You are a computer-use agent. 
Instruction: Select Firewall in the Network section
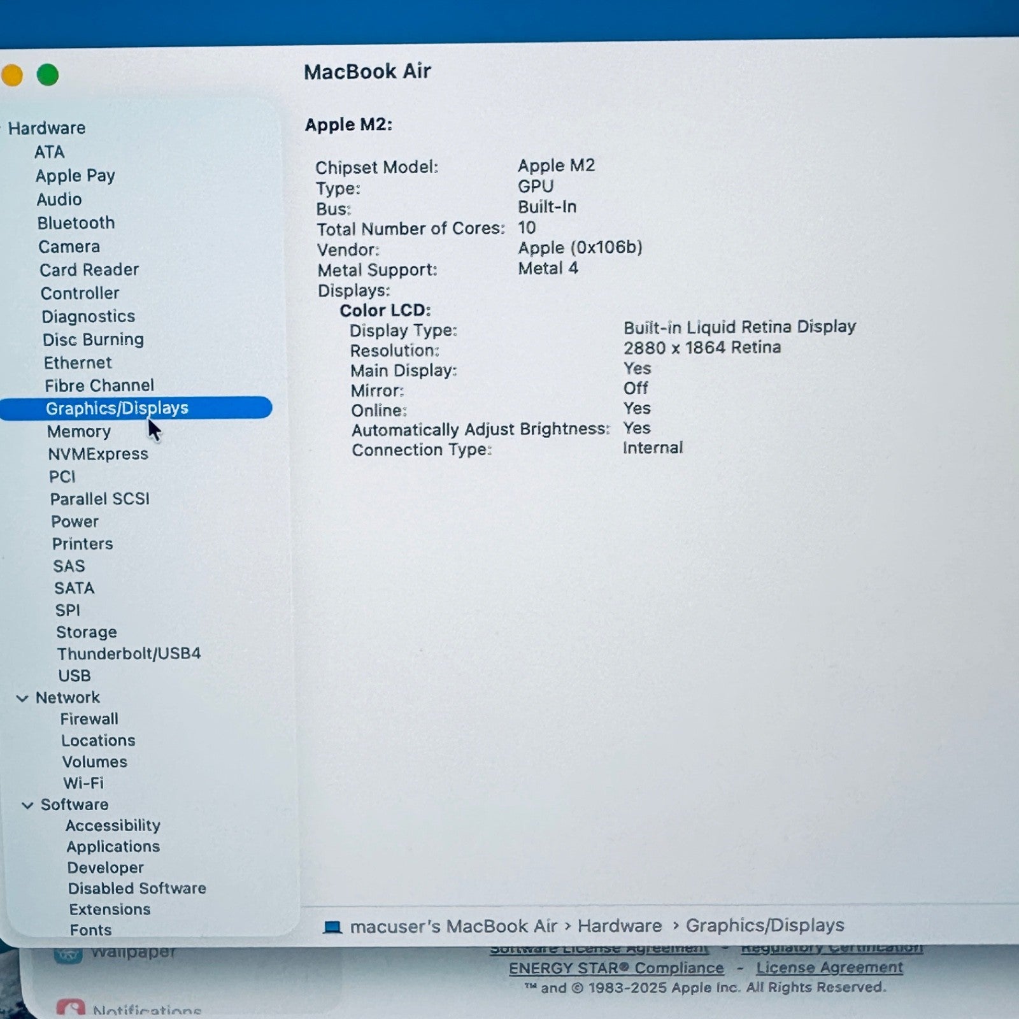point(89,718)
